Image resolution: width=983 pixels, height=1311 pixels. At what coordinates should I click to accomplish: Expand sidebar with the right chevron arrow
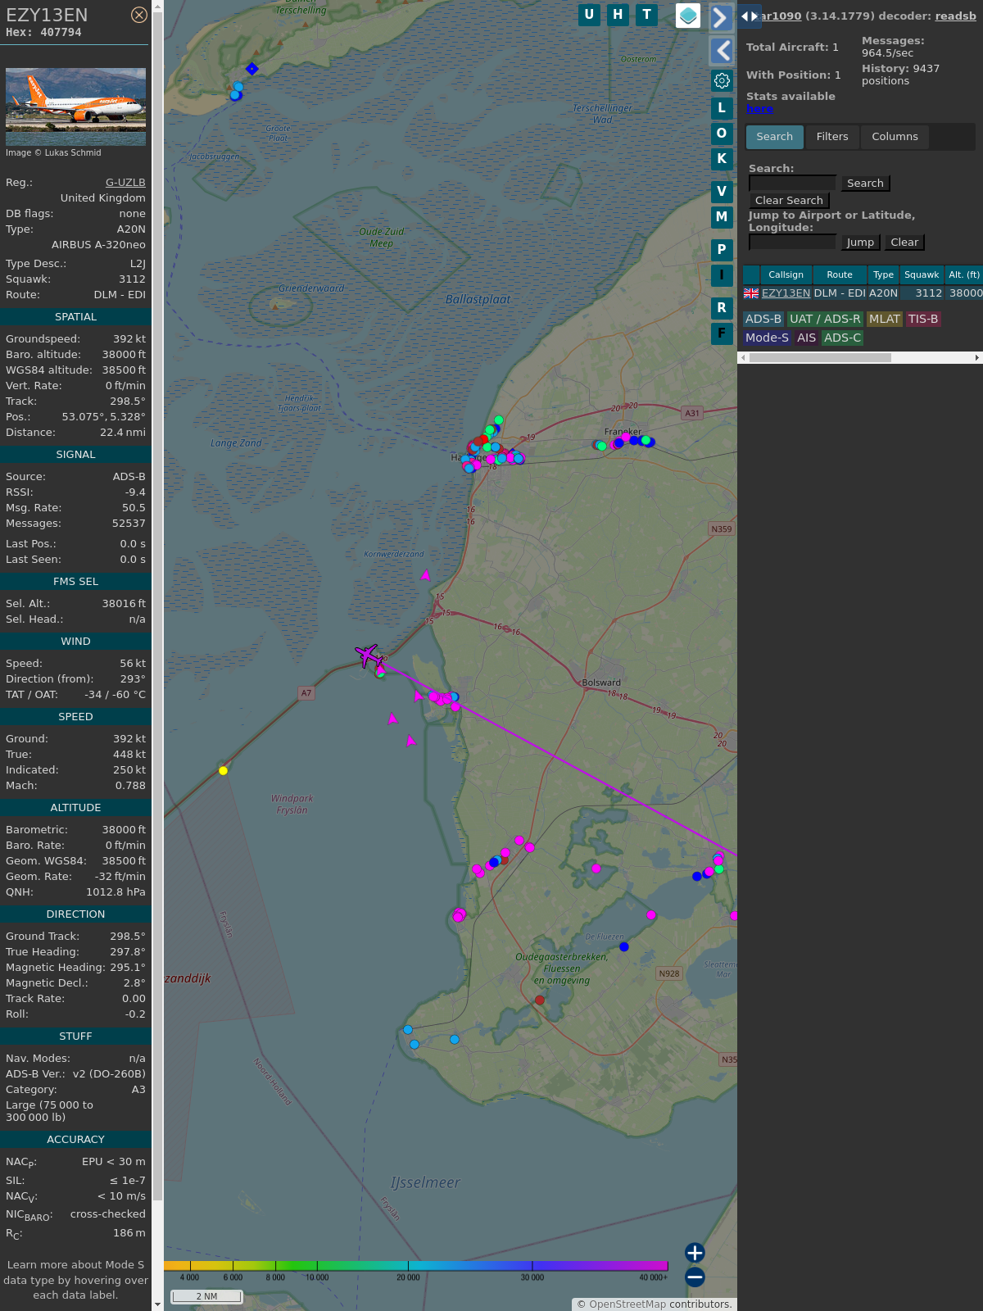pos(721,18)
